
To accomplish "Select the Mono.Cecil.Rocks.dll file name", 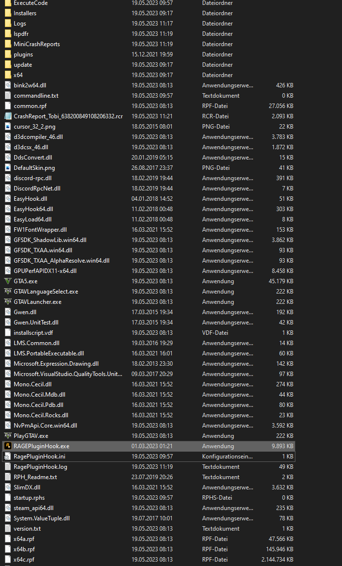I will point(41,415).
